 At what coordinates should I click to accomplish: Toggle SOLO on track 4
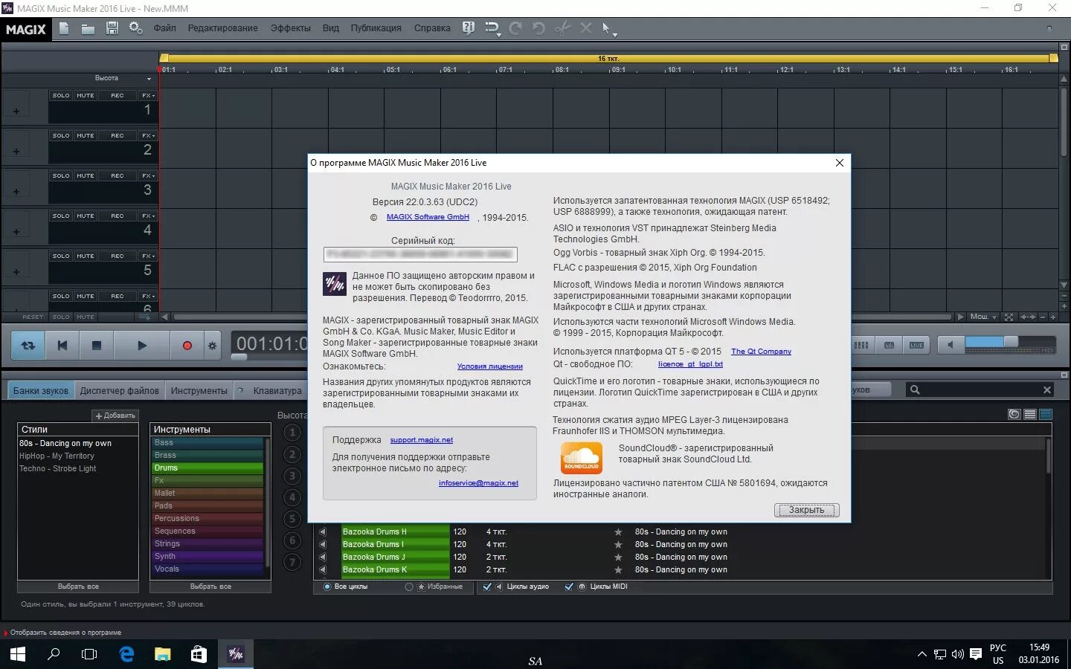click(x=61, y=216)
